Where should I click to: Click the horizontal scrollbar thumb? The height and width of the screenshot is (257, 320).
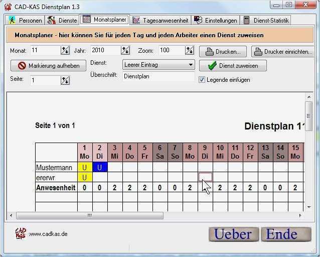(90, 215)
